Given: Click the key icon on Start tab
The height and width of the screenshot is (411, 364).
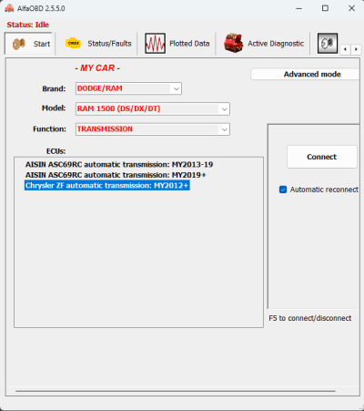Looking at the screenshot, I should point(19,44).
